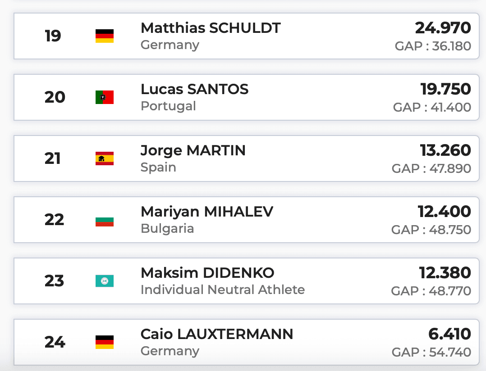Click the German flag beside Caio LAUXTERMANN
The height and width of the screenshot is (371, 486).
[104, 342]
